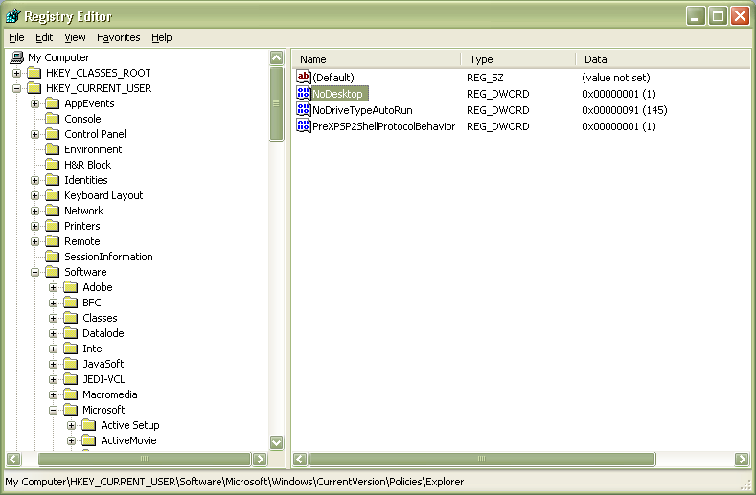Click the Remote folder icon
This screenshot has height=495, width=756.
coord(52,241)
